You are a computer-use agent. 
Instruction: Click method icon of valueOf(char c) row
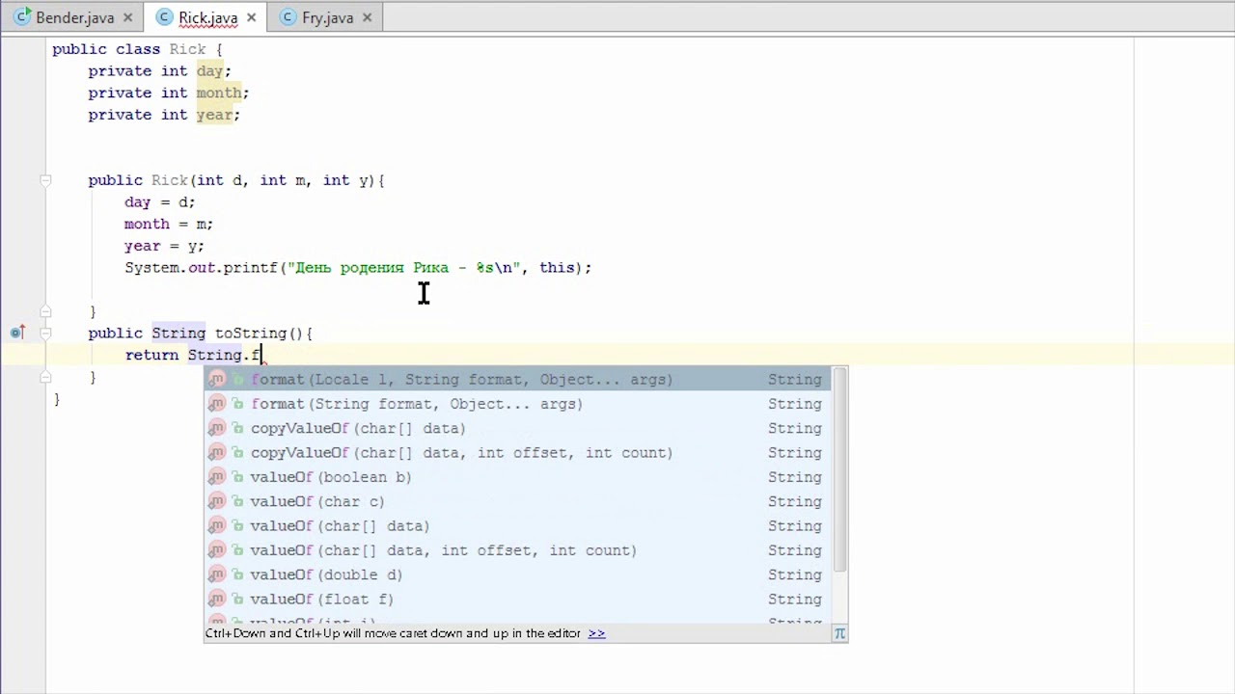(x=217, y=501)
